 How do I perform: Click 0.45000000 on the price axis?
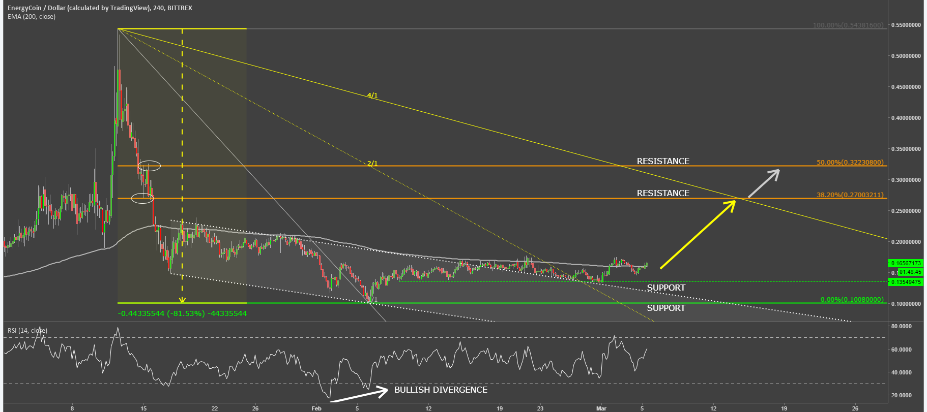[x=906, y=87]
